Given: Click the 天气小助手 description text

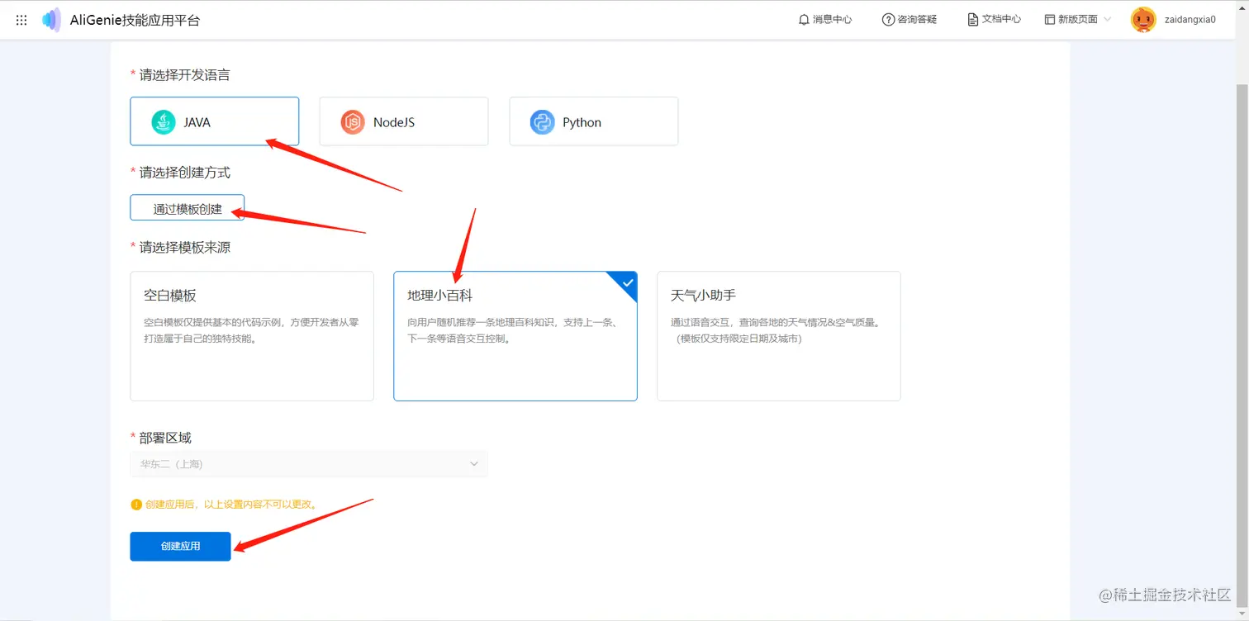Looking at the screenshot, I should pos(776,330).
